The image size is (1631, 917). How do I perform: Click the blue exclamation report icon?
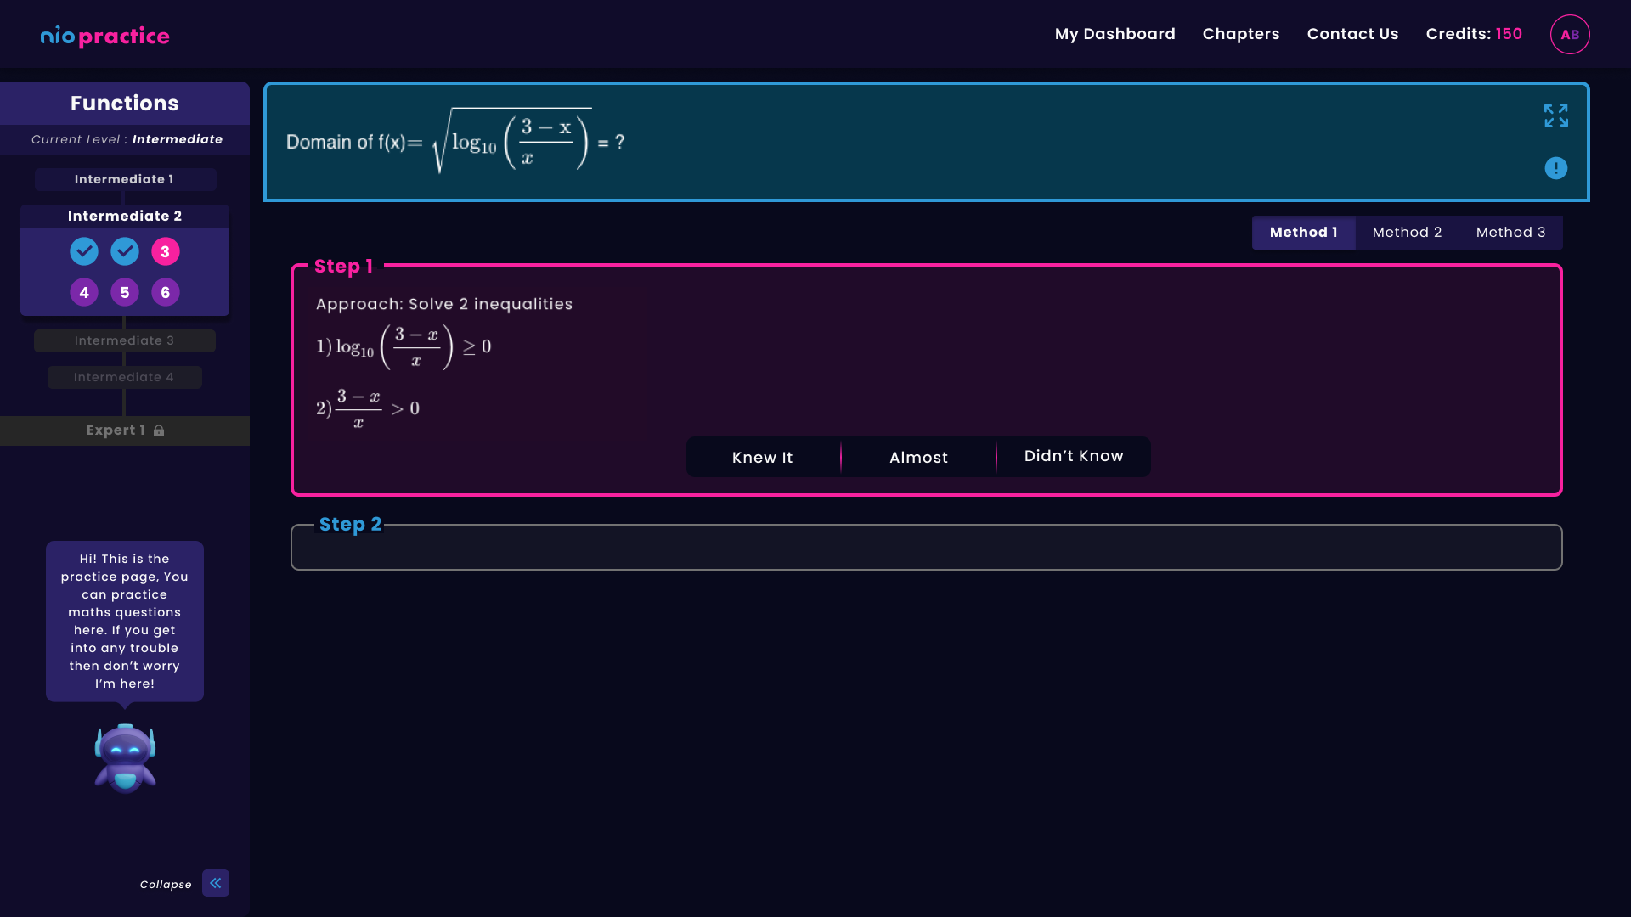(1555, 168)
